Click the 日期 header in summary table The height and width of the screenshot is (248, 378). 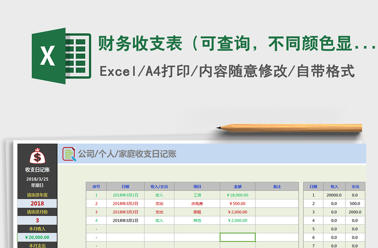point(313,187)
